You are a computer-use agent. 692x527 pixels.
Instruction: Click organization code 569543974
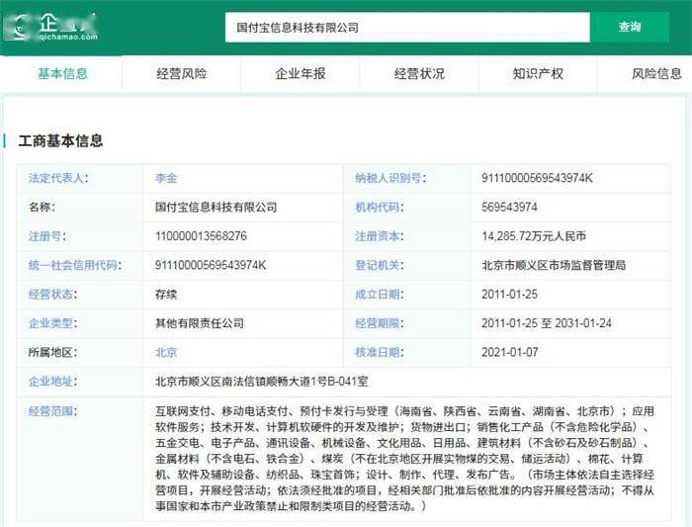click(509, 207)
